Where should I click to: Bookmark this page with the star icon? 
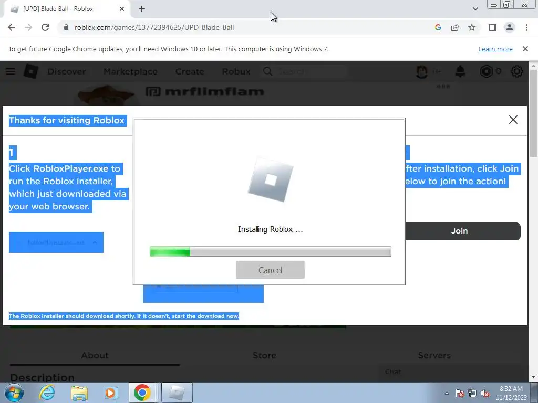[472, 27]
